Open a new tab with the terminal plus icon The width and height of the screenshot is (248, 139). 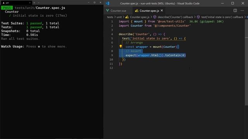[34, 3]
